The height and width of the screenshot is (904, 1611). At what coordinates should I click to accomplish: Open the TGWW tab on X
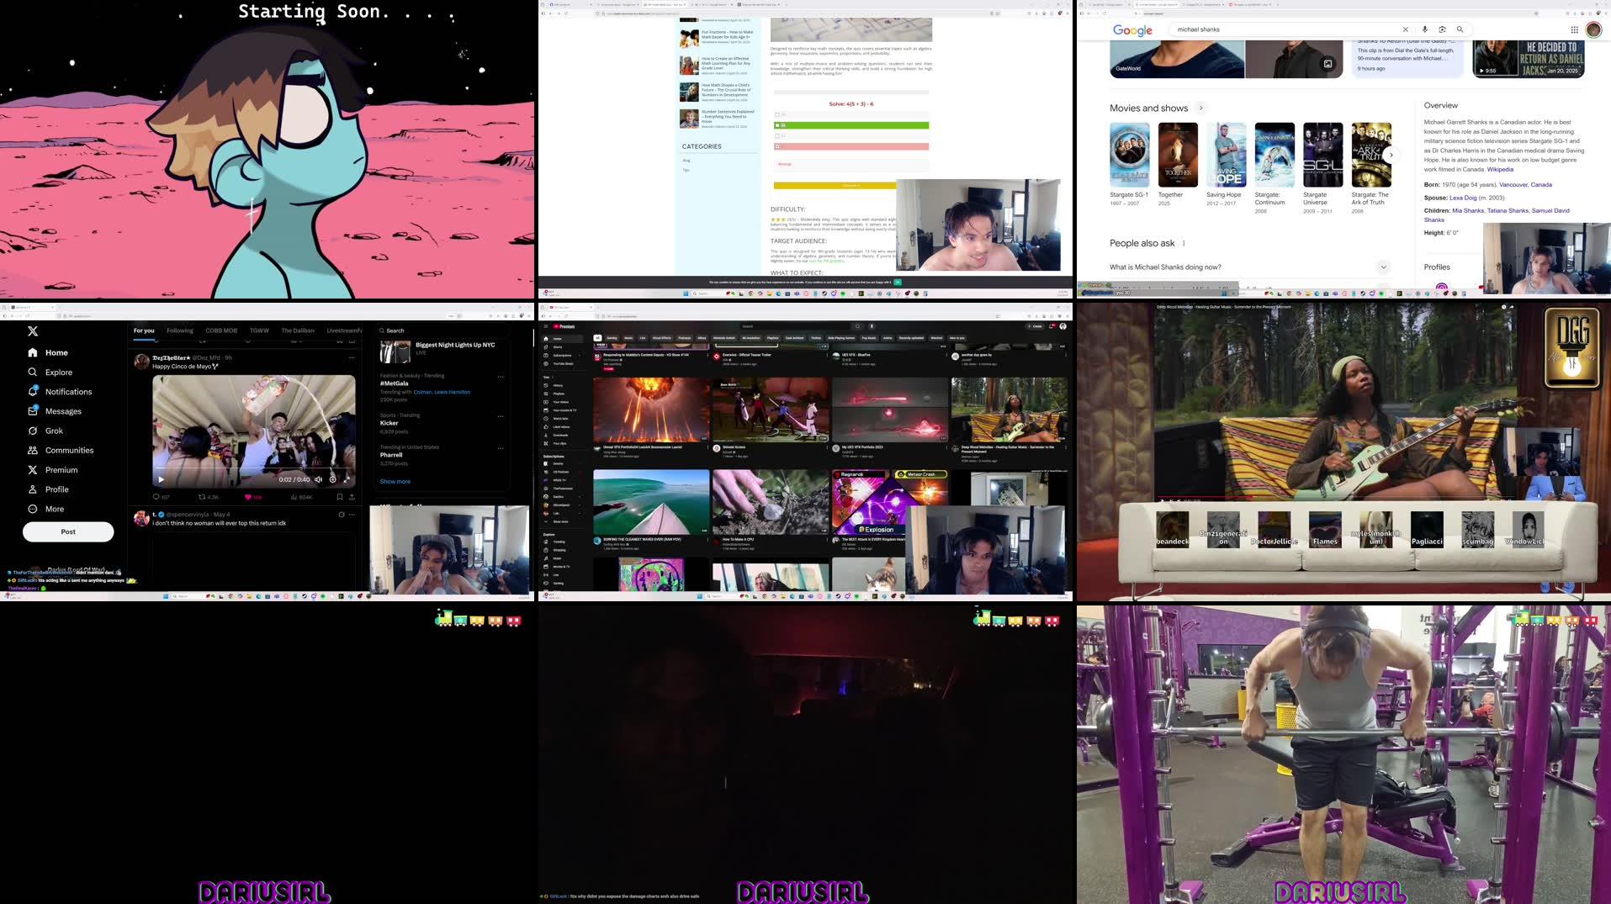[x=259, y=330]
